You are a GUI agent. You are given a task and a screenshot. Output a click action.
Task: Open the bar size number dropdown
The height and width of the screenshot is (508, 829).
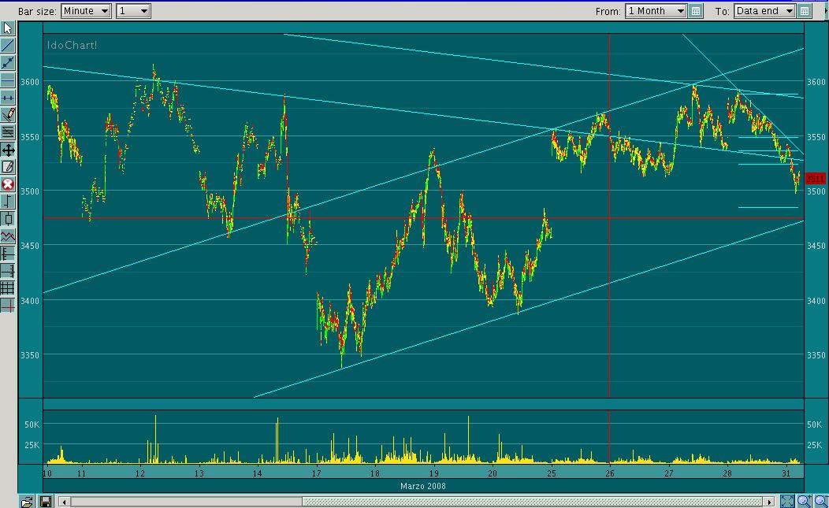tap(133, 11)
